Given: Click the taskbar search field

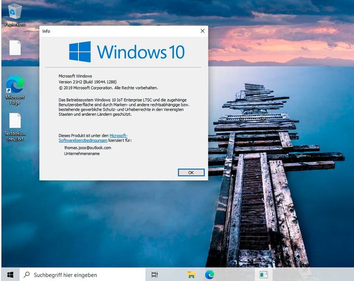Looking at the screenshot, I should [x=83, y=275].
